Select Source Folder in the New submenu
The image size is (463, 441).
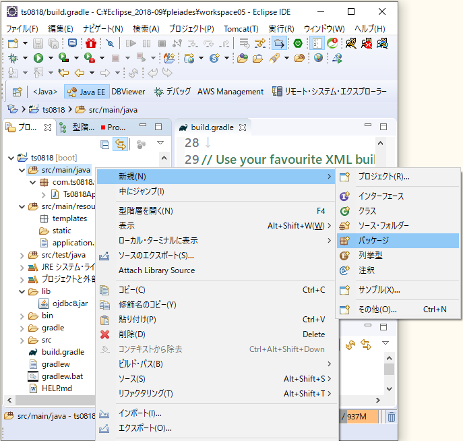(x=398, y=226)
